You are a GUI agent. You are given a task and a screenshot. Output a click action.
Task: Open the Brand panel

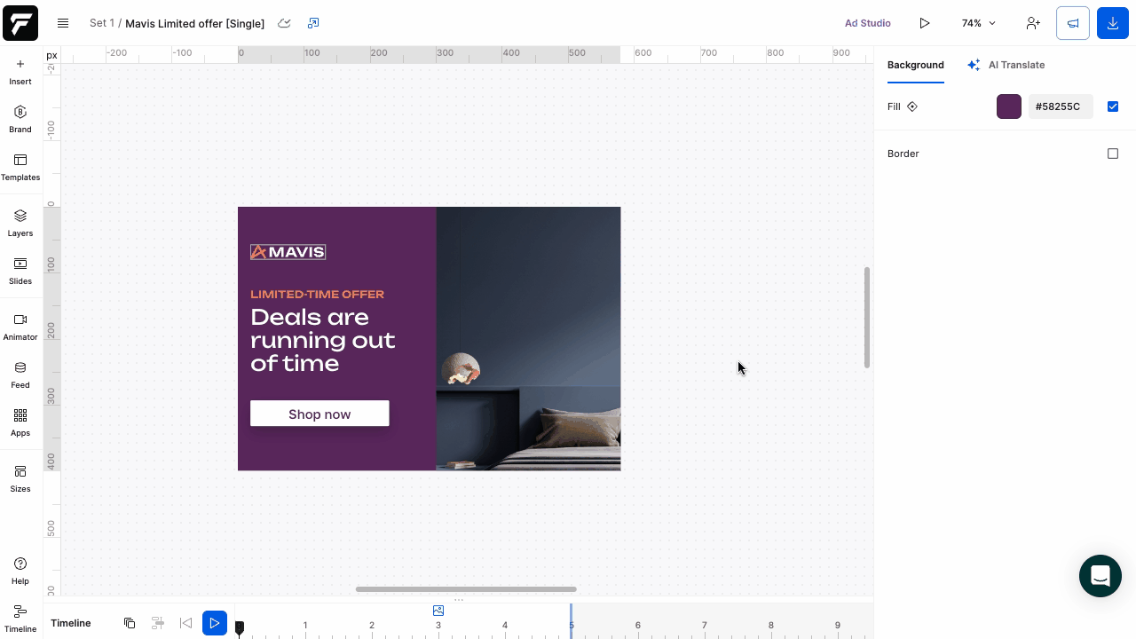pos(20,120)
